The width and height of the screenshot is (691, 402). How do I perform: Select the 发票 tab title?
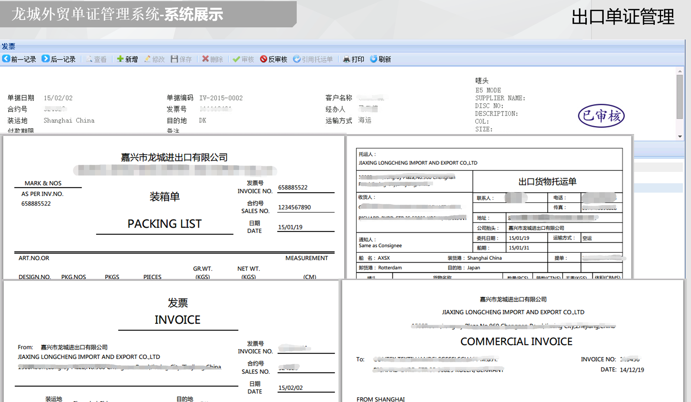(x=8, y=46)
